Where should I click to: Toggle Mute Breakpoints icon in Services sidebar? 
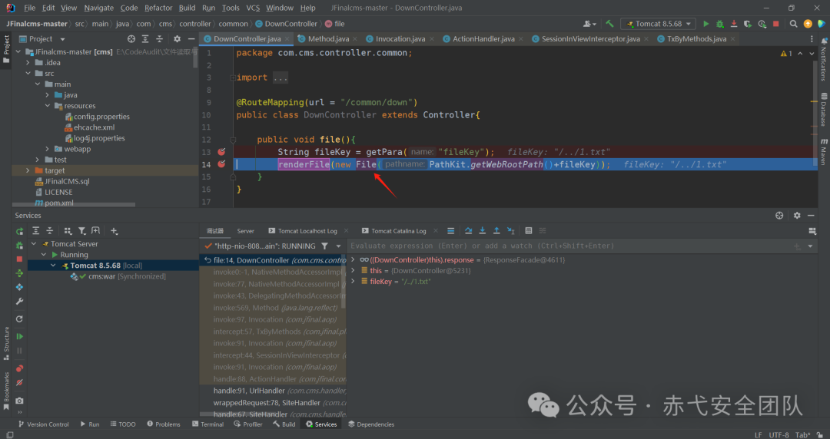click(x=19, y=382)
